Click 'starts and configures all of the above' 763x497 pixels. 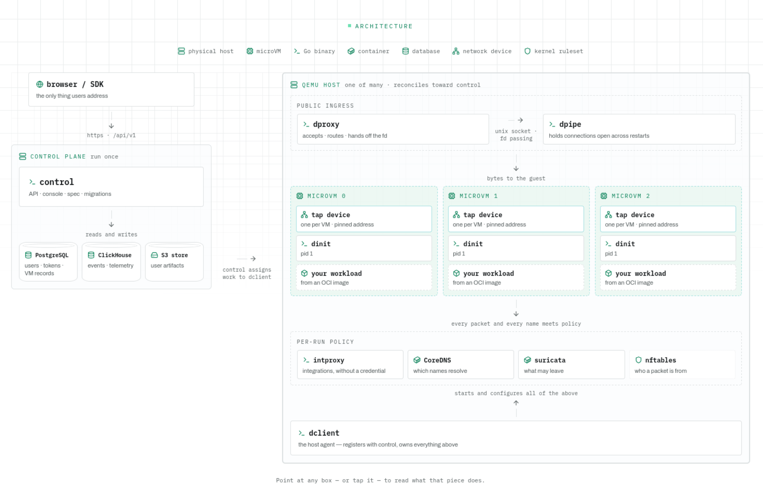(516, 393)
